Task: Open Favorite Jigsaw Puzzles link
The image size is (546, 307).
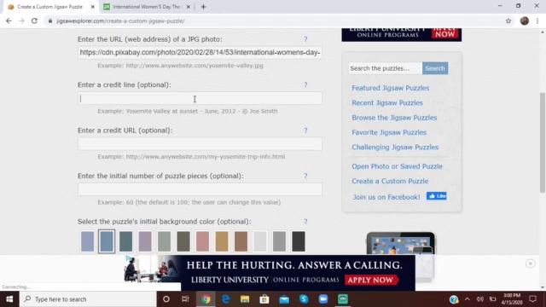Action: (389, 132)
